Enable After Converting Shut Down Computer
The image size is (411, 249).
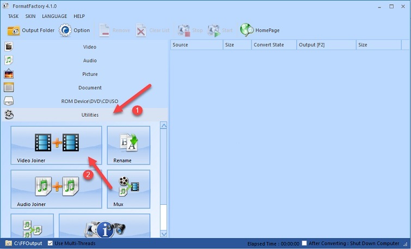[305, 243]
